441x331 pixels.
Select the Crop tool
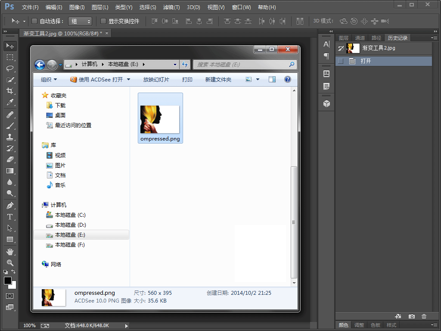(x=10, y=91)
